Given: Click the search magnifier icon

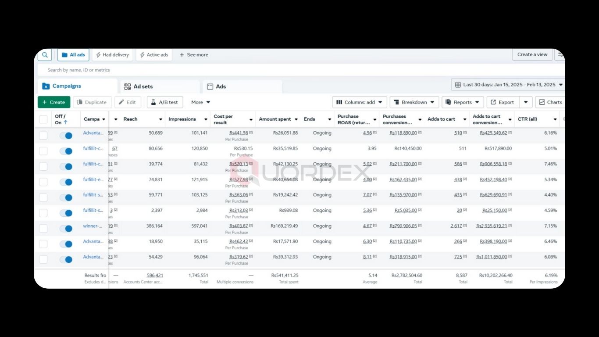Looking at the screenshot, I should [x=45, y=55].
